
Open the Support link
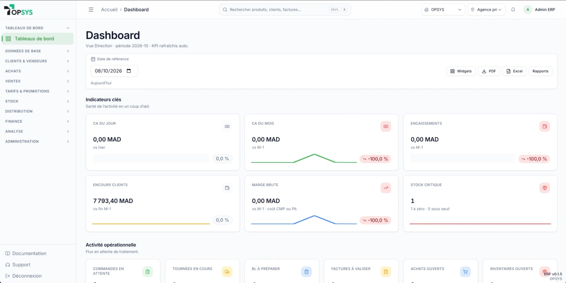[x=18, y=264]
